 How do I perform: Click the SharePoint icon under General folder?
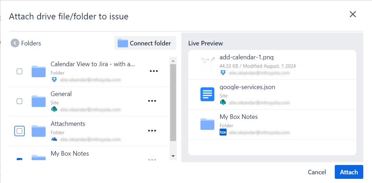click(54, 110)
